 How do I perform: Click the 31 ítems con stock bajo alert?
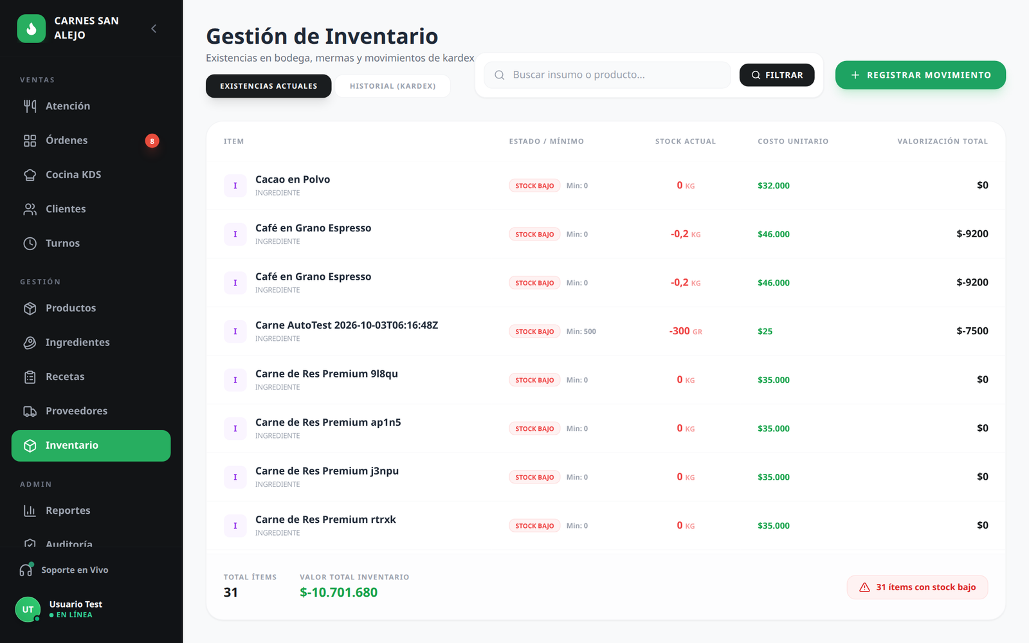[x=918, y=587]
